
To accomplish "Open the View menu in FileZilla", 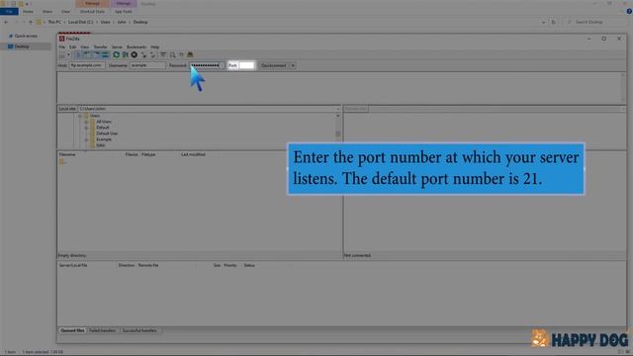I will 85,46.
